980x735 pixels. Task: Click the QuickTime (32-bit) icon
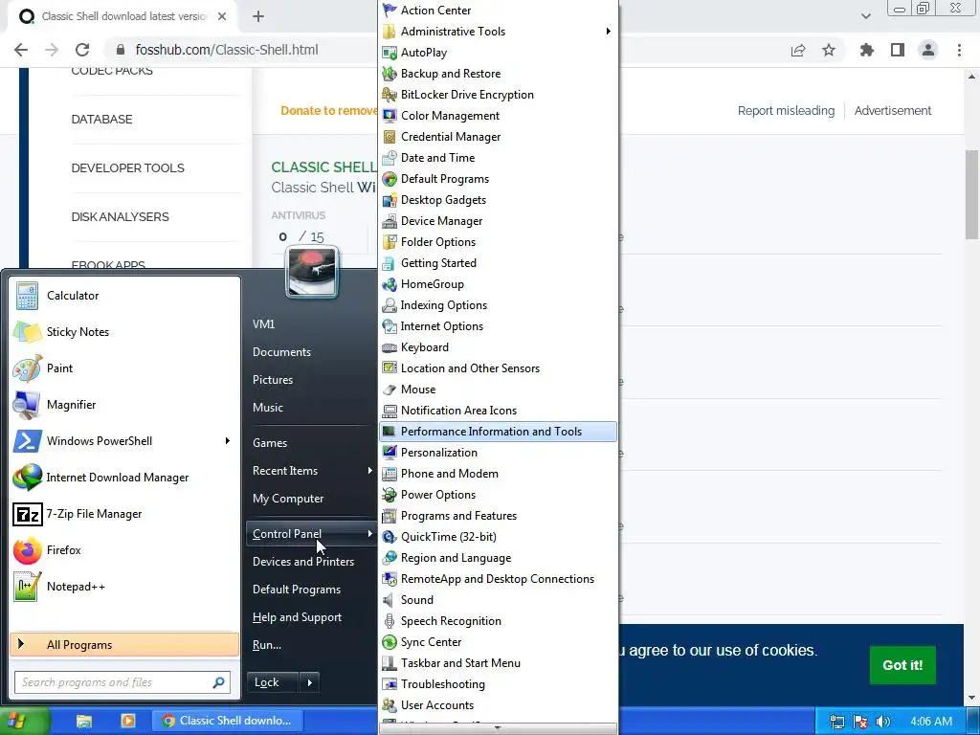click(390, 537)
